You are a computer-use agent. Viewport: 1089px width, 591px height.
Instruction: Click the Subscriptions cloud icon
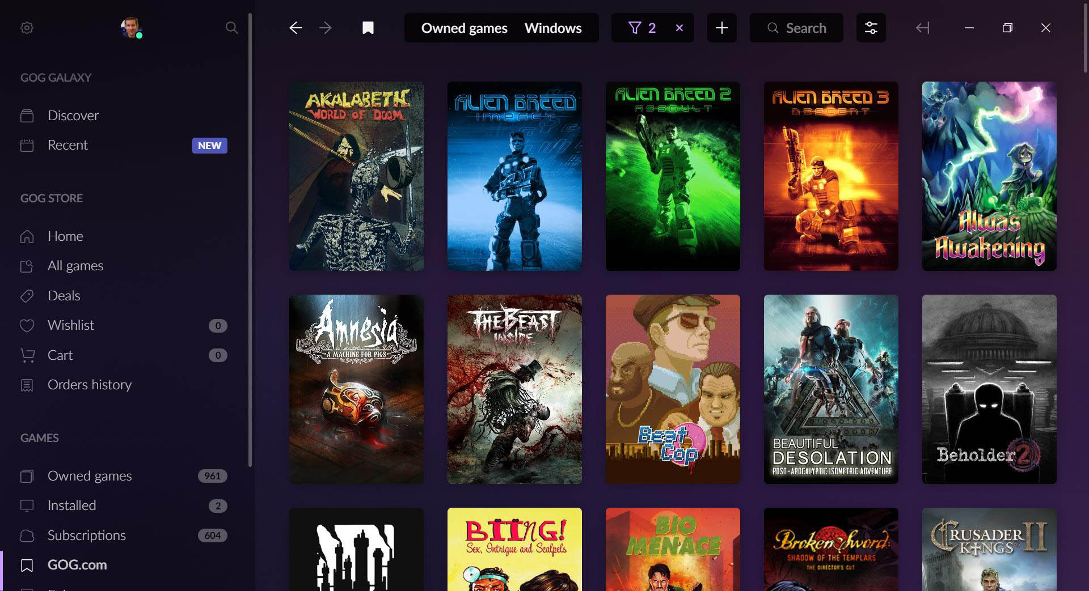pos(27,535)
